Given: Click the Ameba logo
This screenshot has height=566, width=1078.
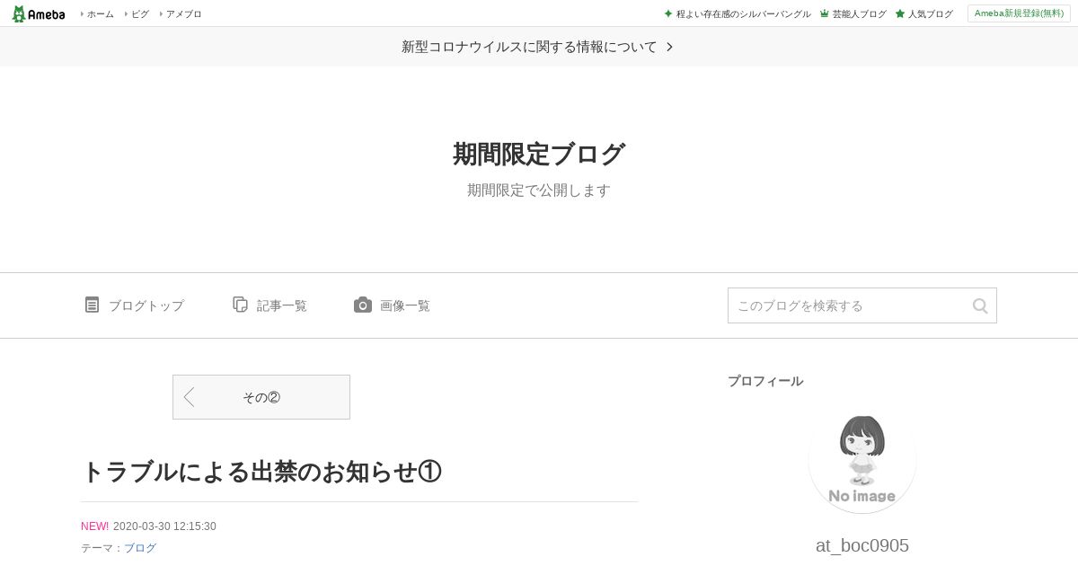Looking at the screenshot, I should (39, 13).
